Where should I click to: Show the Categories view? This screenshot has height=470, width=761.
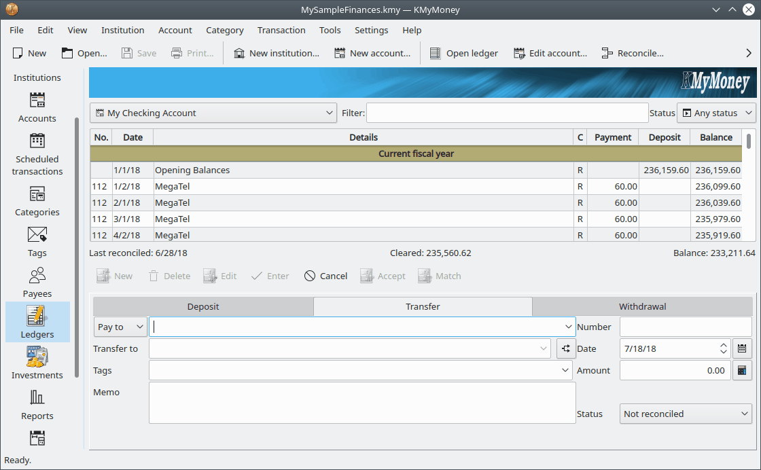point(37,201)
